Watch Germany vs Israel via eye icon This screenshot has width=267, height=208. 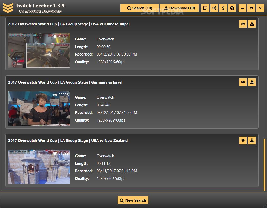pos(243,82)
